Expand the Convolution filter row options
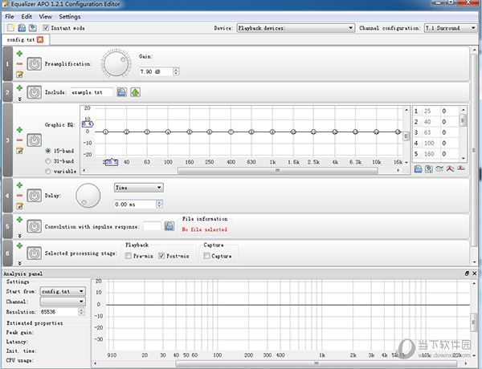 click(x=19, y=236)
